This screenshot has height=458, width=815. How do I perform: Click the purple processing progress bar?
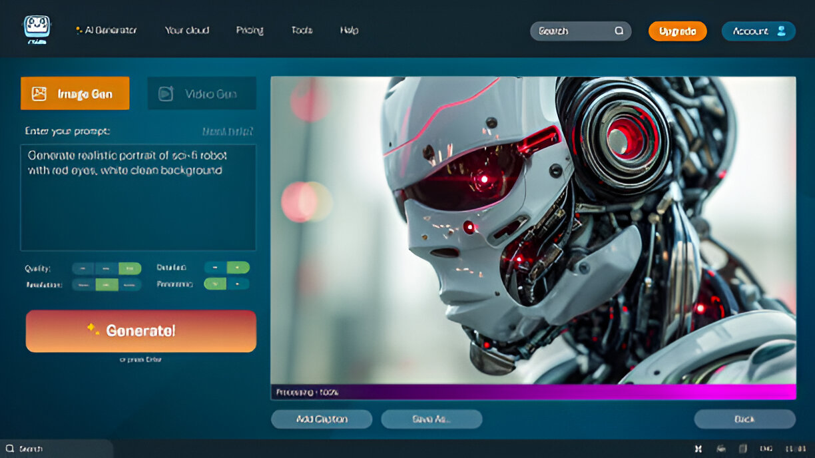tap(533, 392)
